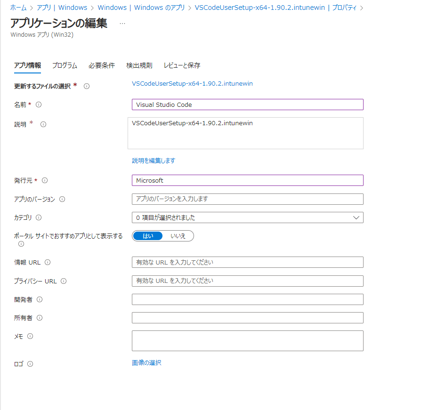Focus the 名前 field with Visual Studio Code
This screenshot has height=410, width=421.
point(248,105)
